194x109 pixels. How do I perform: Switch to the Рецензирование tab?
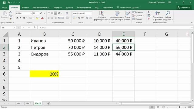pos(84,8)
